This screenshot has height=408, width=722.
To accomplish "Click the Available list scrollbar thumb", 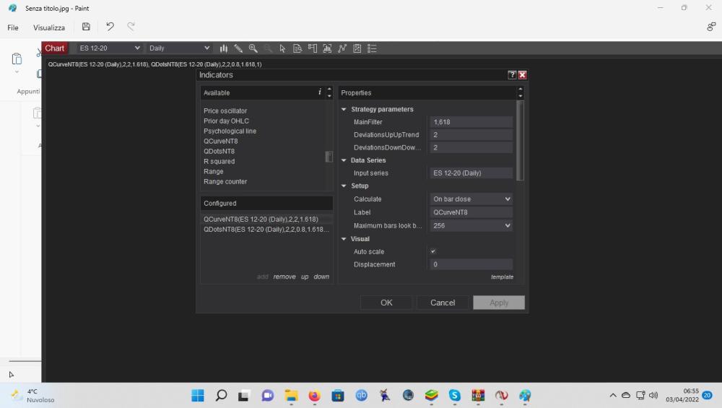I will [329, 157].
